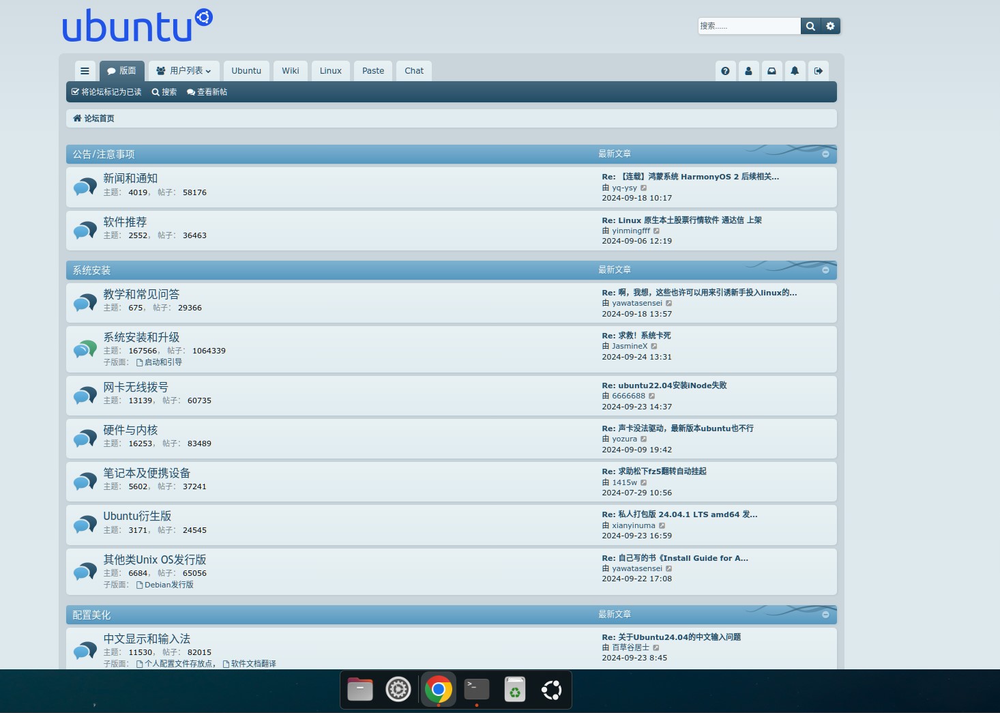Open the Linux nav tab
Image resolution: width=1000 pixels, height=713 pixels.
click(331, 71)
